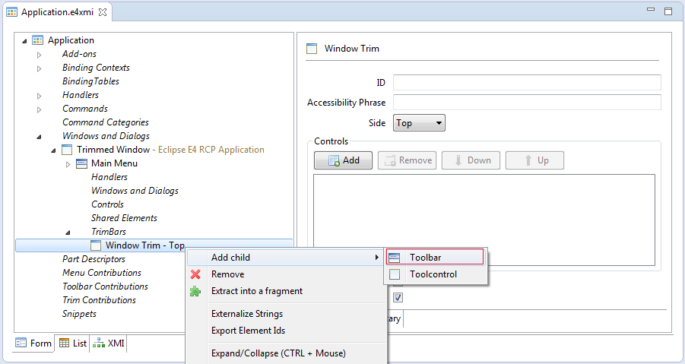Click the Application.e4xmi file icon in tab
The width and height of the screenshot is (685, 364).
coord(12,12)
